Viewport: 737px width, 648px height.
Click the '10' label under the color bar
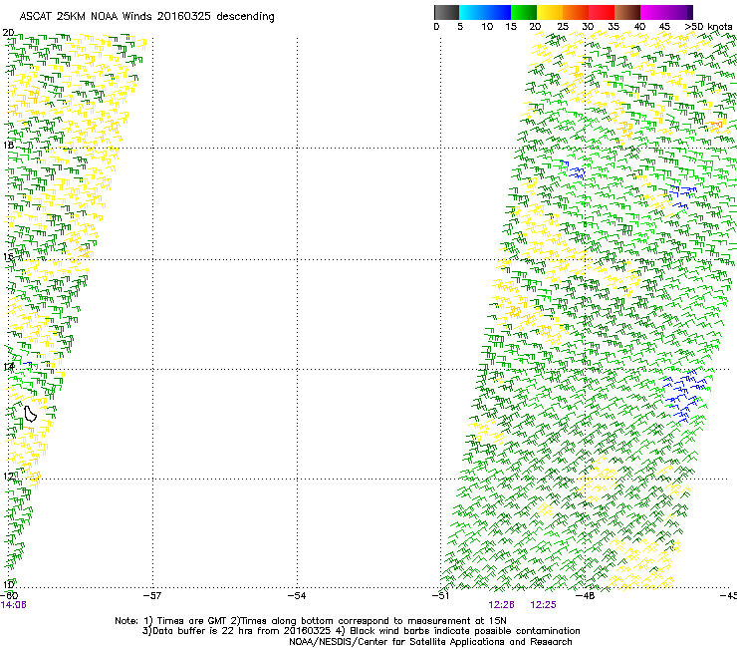coord(487,27)
